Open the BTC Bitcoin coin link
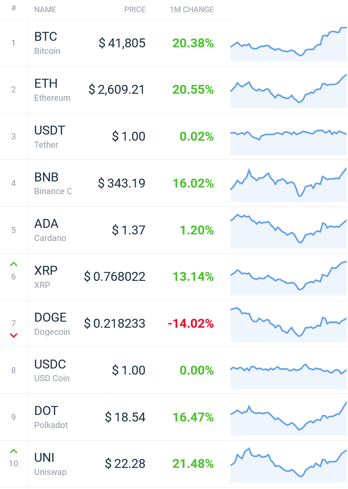348x489 pixels. (47, 43)
